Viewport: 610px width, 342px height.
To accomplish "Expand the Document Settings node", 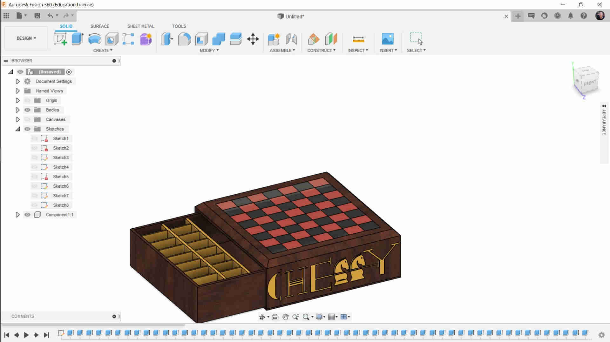I will pyautogui.click(x=17, y=81).
